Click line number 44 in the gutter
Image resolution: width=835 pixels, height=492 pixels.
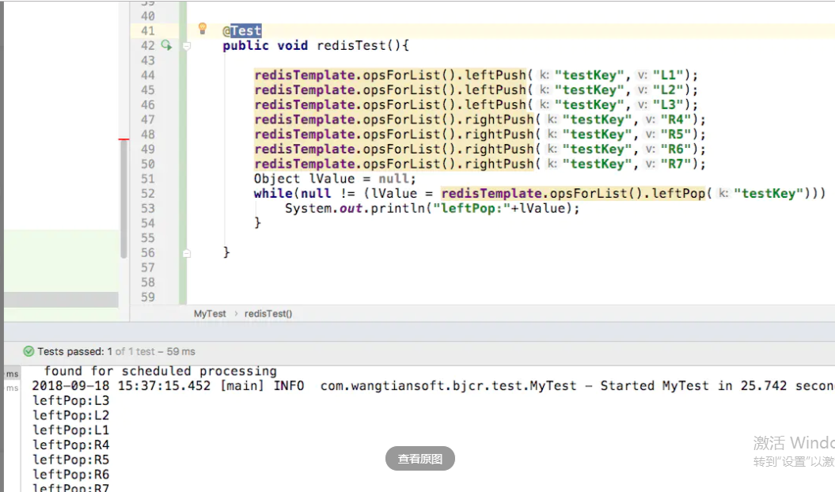click(x=148, y=76)
